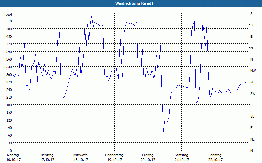Click the 300 degree axis value

(x=9, y=75)
